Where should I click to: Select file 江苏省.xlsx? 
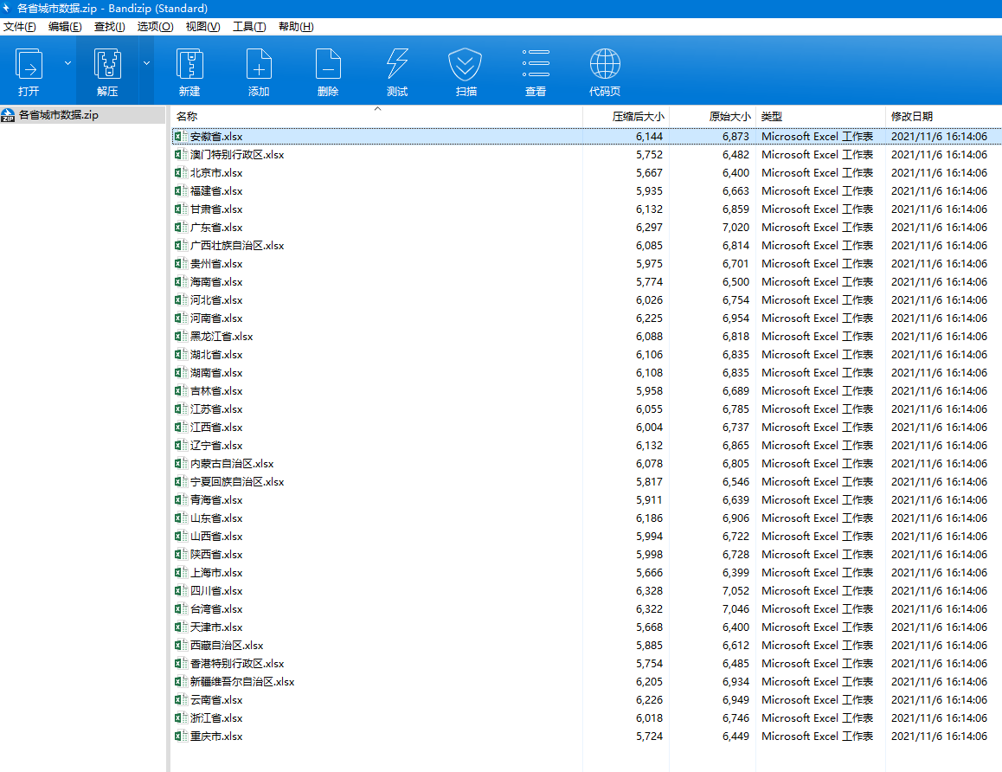tap(216, 409)
